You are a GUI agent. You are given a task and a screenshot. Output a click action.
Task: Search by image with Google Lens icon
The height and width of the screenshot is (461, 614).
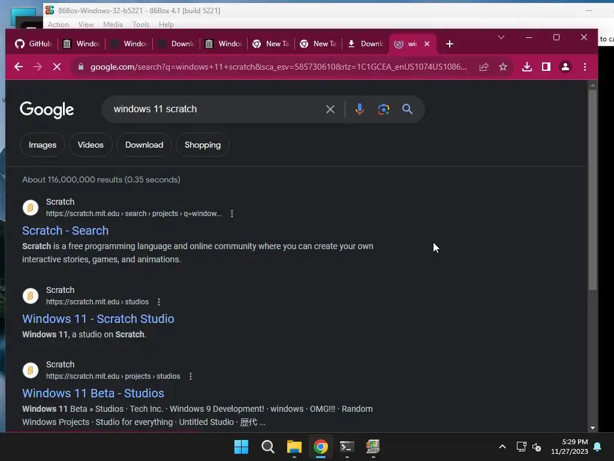pyautogui.click(x=384, y=109)
